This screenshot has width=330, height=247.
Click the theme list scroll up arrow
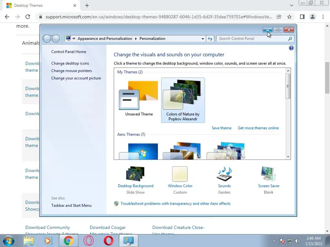[x=288, y=71]
